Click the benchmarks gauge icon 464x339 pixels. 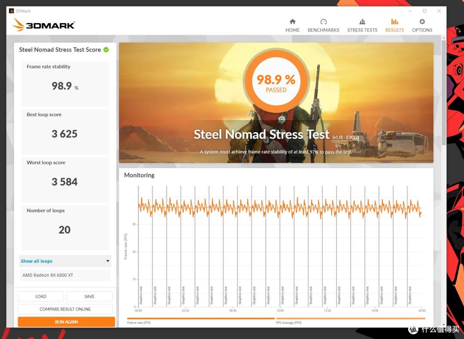coord(324,21)
